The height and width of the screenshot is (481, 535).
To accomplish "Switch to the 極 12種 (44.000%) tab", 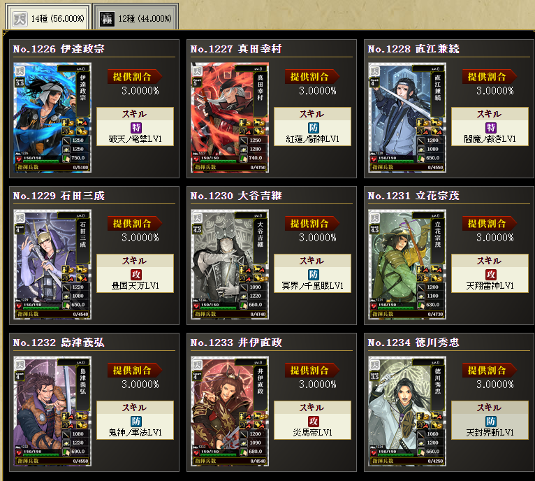I will pyautogui.click(x=135, y=17).
